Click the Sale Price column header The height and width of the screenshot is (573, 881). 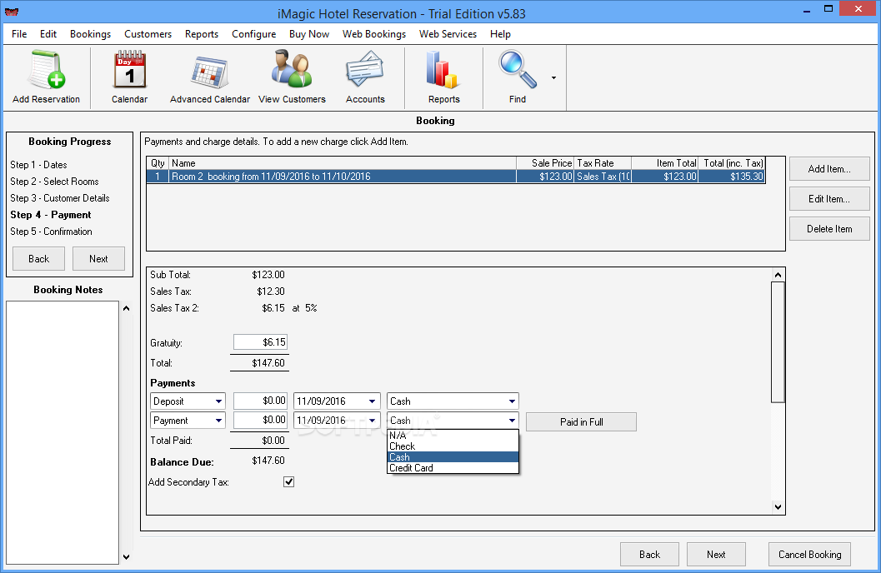pos(545,163)
